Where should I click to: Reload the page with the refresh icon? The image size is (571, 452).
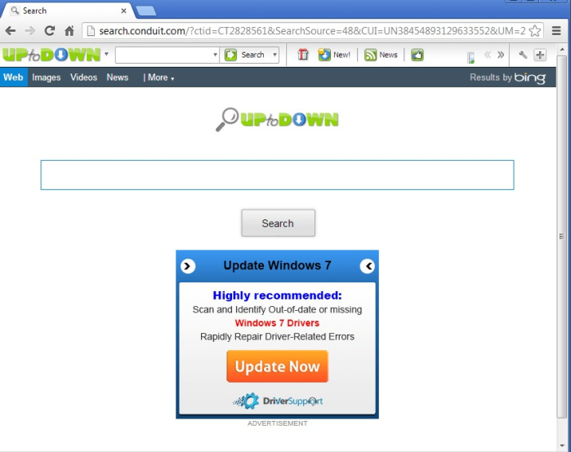click(x=50, y=31)
